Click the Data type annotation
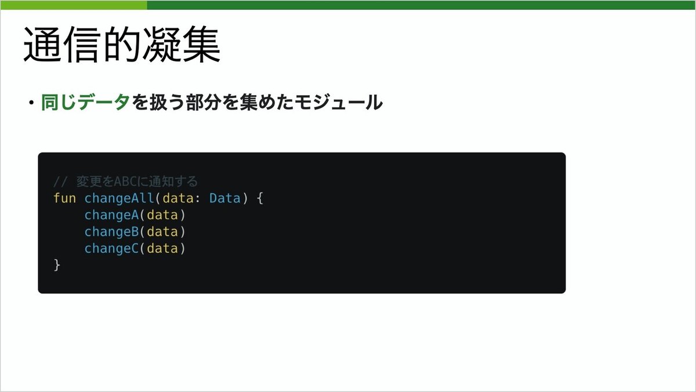The image size is (696, 392). pyautogui.click(x=224, y=198)
